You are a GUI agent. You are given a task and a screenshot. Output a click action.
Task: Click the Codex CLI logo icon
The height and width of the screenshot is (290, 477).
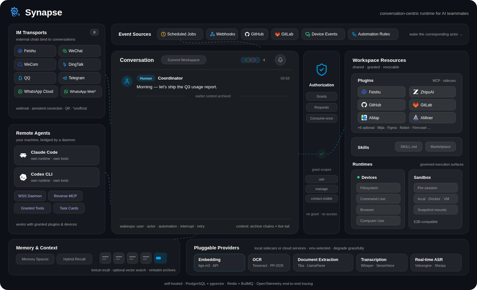pos(23,177)
